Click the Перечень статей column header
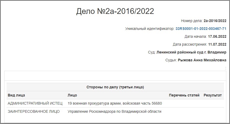 (184, 95)
